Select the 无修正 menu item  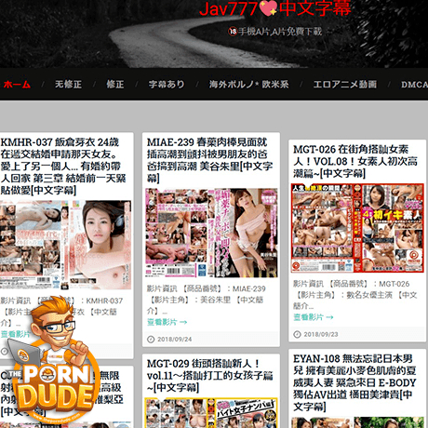click(x=68, y=85)
